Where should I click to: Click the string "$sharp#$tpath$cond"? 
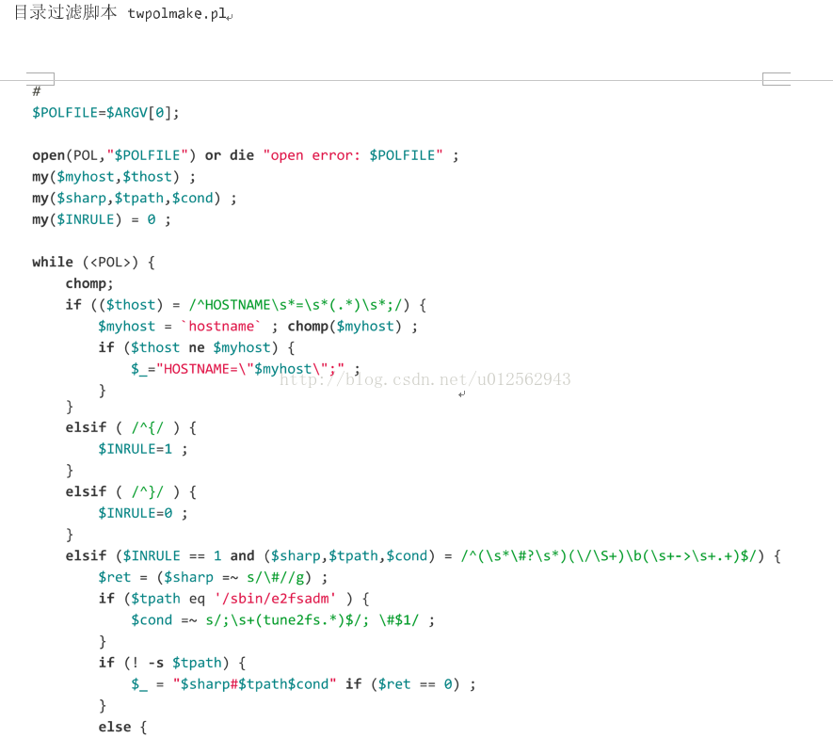(x=254, y=684)
